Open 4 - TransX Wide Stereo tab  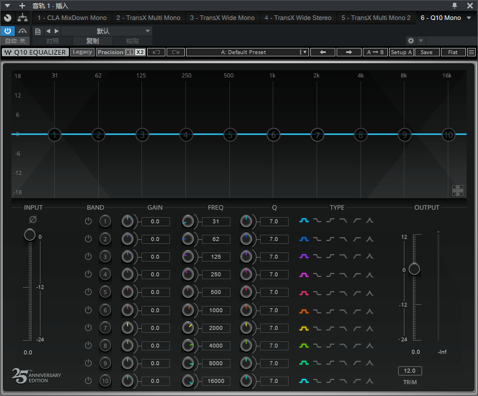[x=298, y=18]
